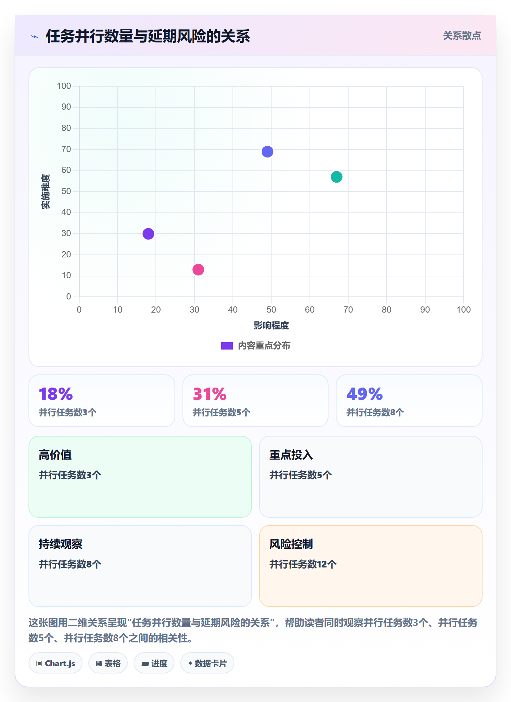This screenshot has width=511, height=702.
Task: Click the 18% statistic value
Action: click(x=56, y=394)
